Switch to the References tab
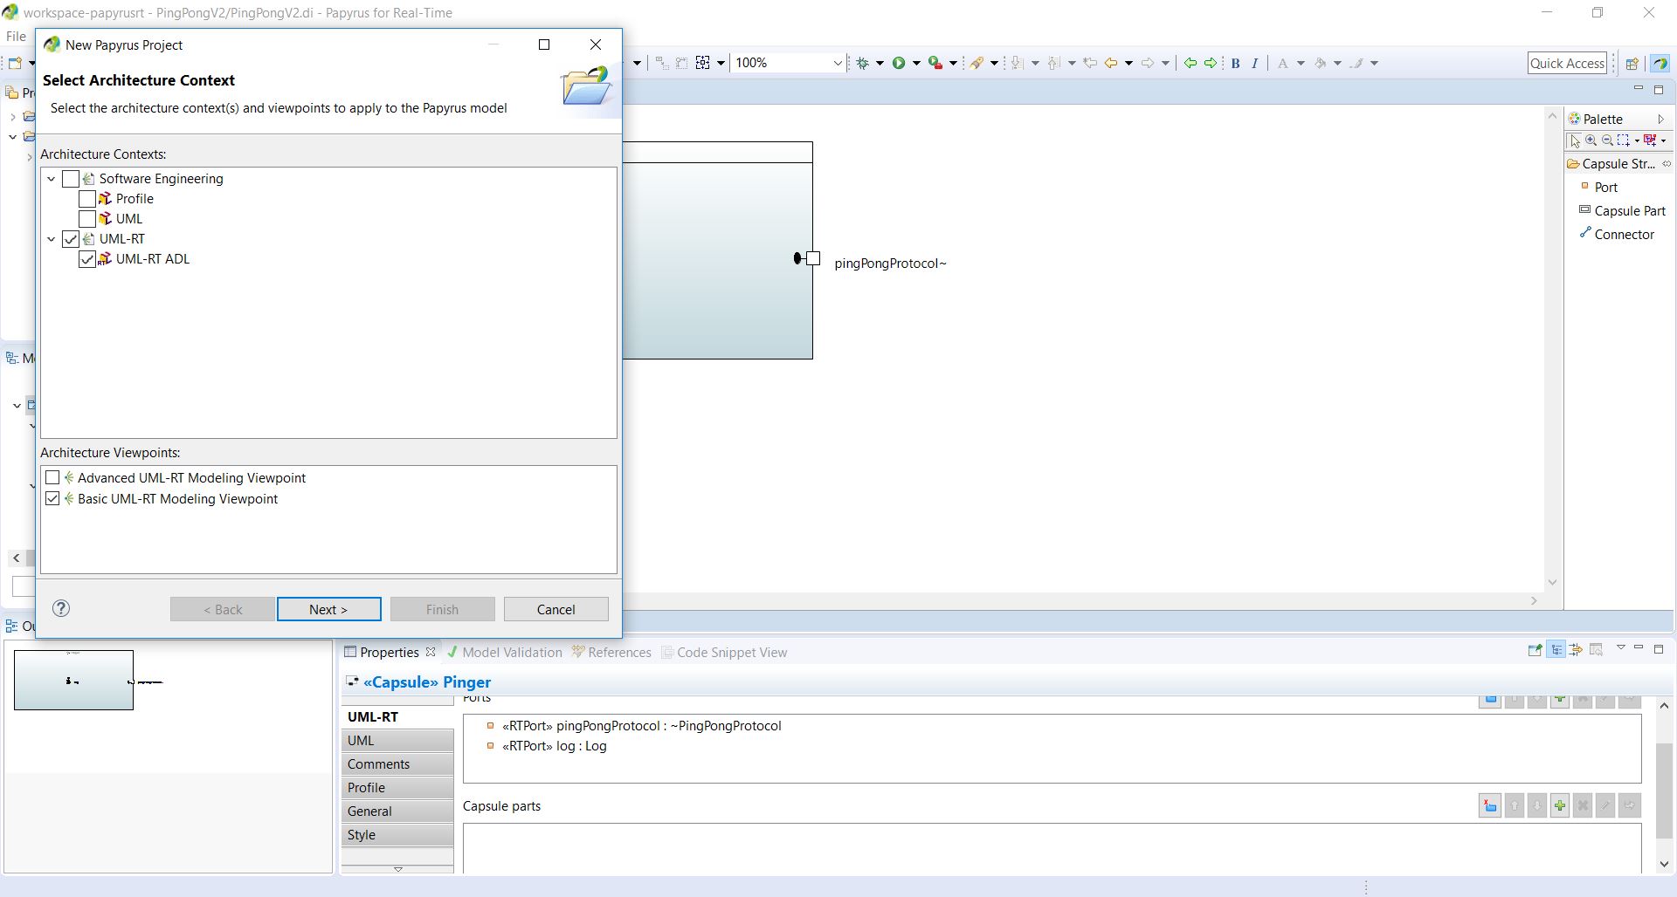Image resolution: width=1677 pixels, height=897 pixels. pyautogui.click(x=611, y=652)
